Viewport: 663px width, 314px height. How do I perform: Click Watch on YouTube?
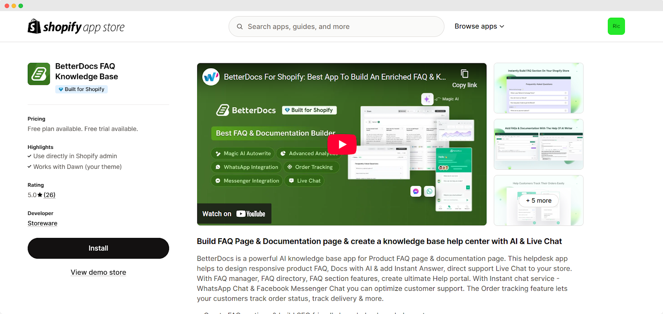[234, 214]
